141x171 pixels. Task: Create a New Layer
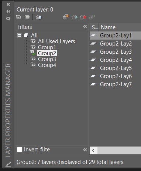[66, 17]
